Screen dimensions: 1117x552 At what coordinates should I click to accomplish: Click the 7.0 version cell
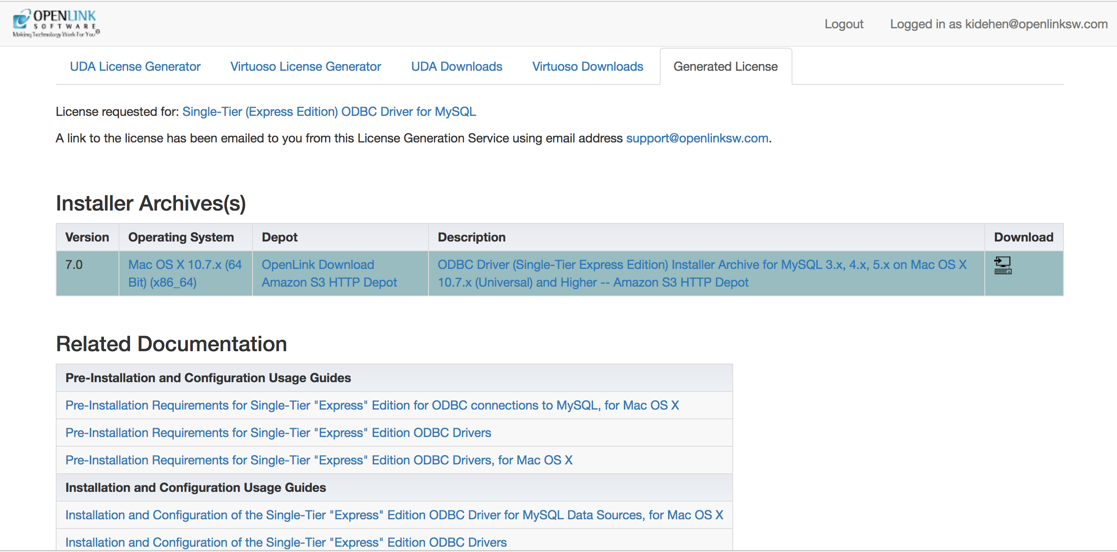[x=88, y=273]
